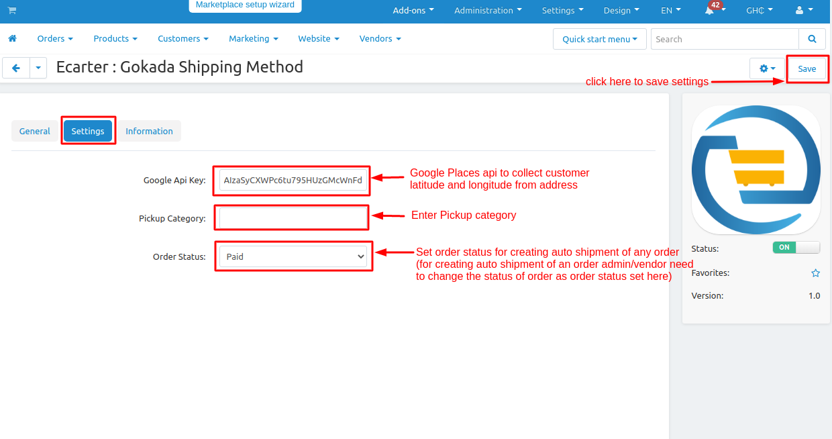This screenshot has width=832, height=439.
Task: Click the back arrow button
Action: coord(16,68)
